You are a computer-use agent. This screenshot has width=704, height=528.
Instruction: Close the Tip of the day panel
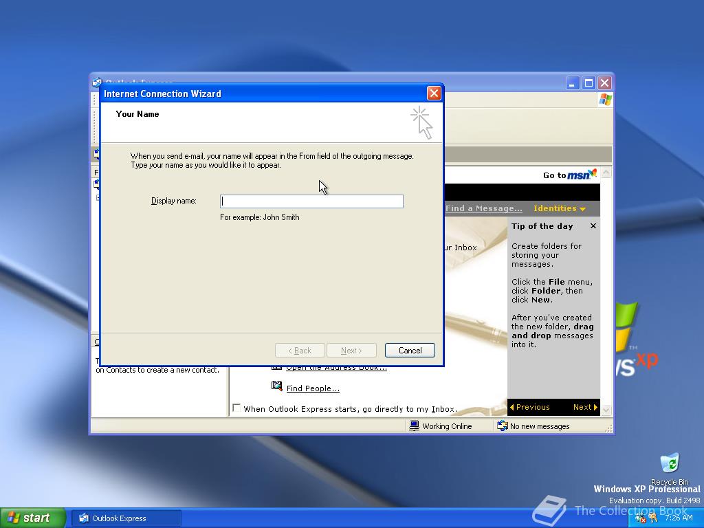click(593, 225)
